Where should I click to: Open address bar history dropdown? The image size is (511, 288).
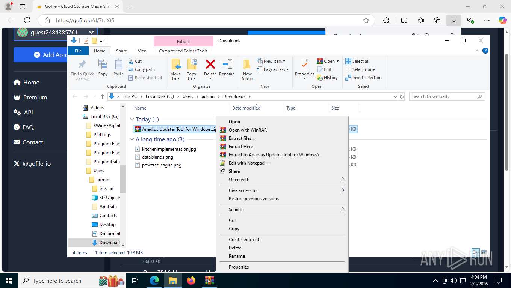(x=395, y=96)
